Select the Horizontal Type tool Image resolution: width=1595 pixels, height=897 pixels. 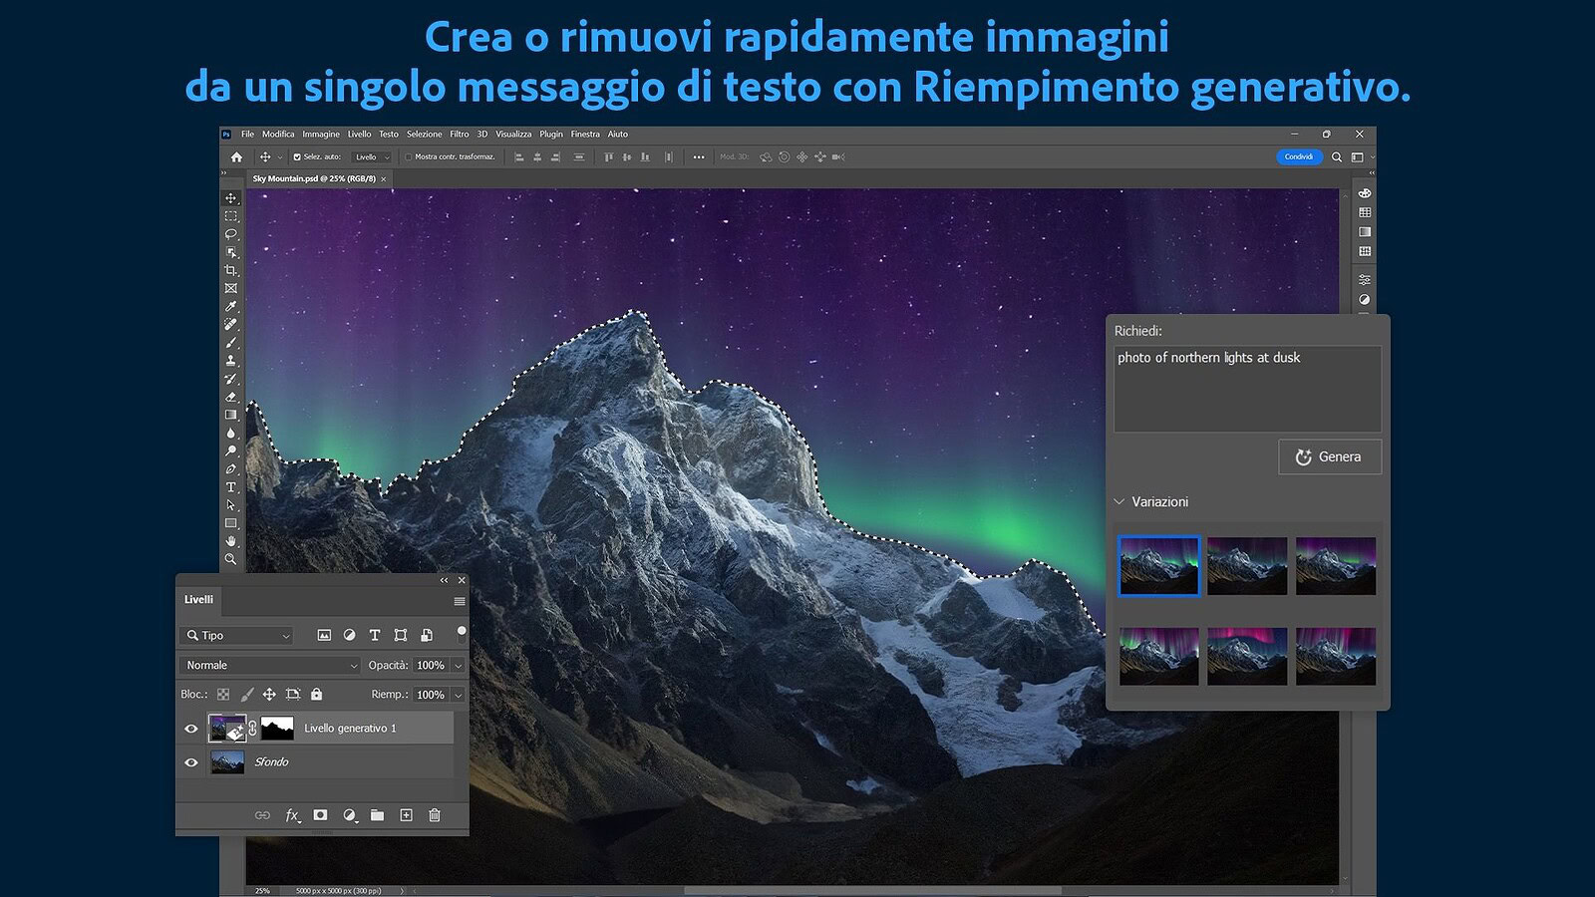click(231, 486)
